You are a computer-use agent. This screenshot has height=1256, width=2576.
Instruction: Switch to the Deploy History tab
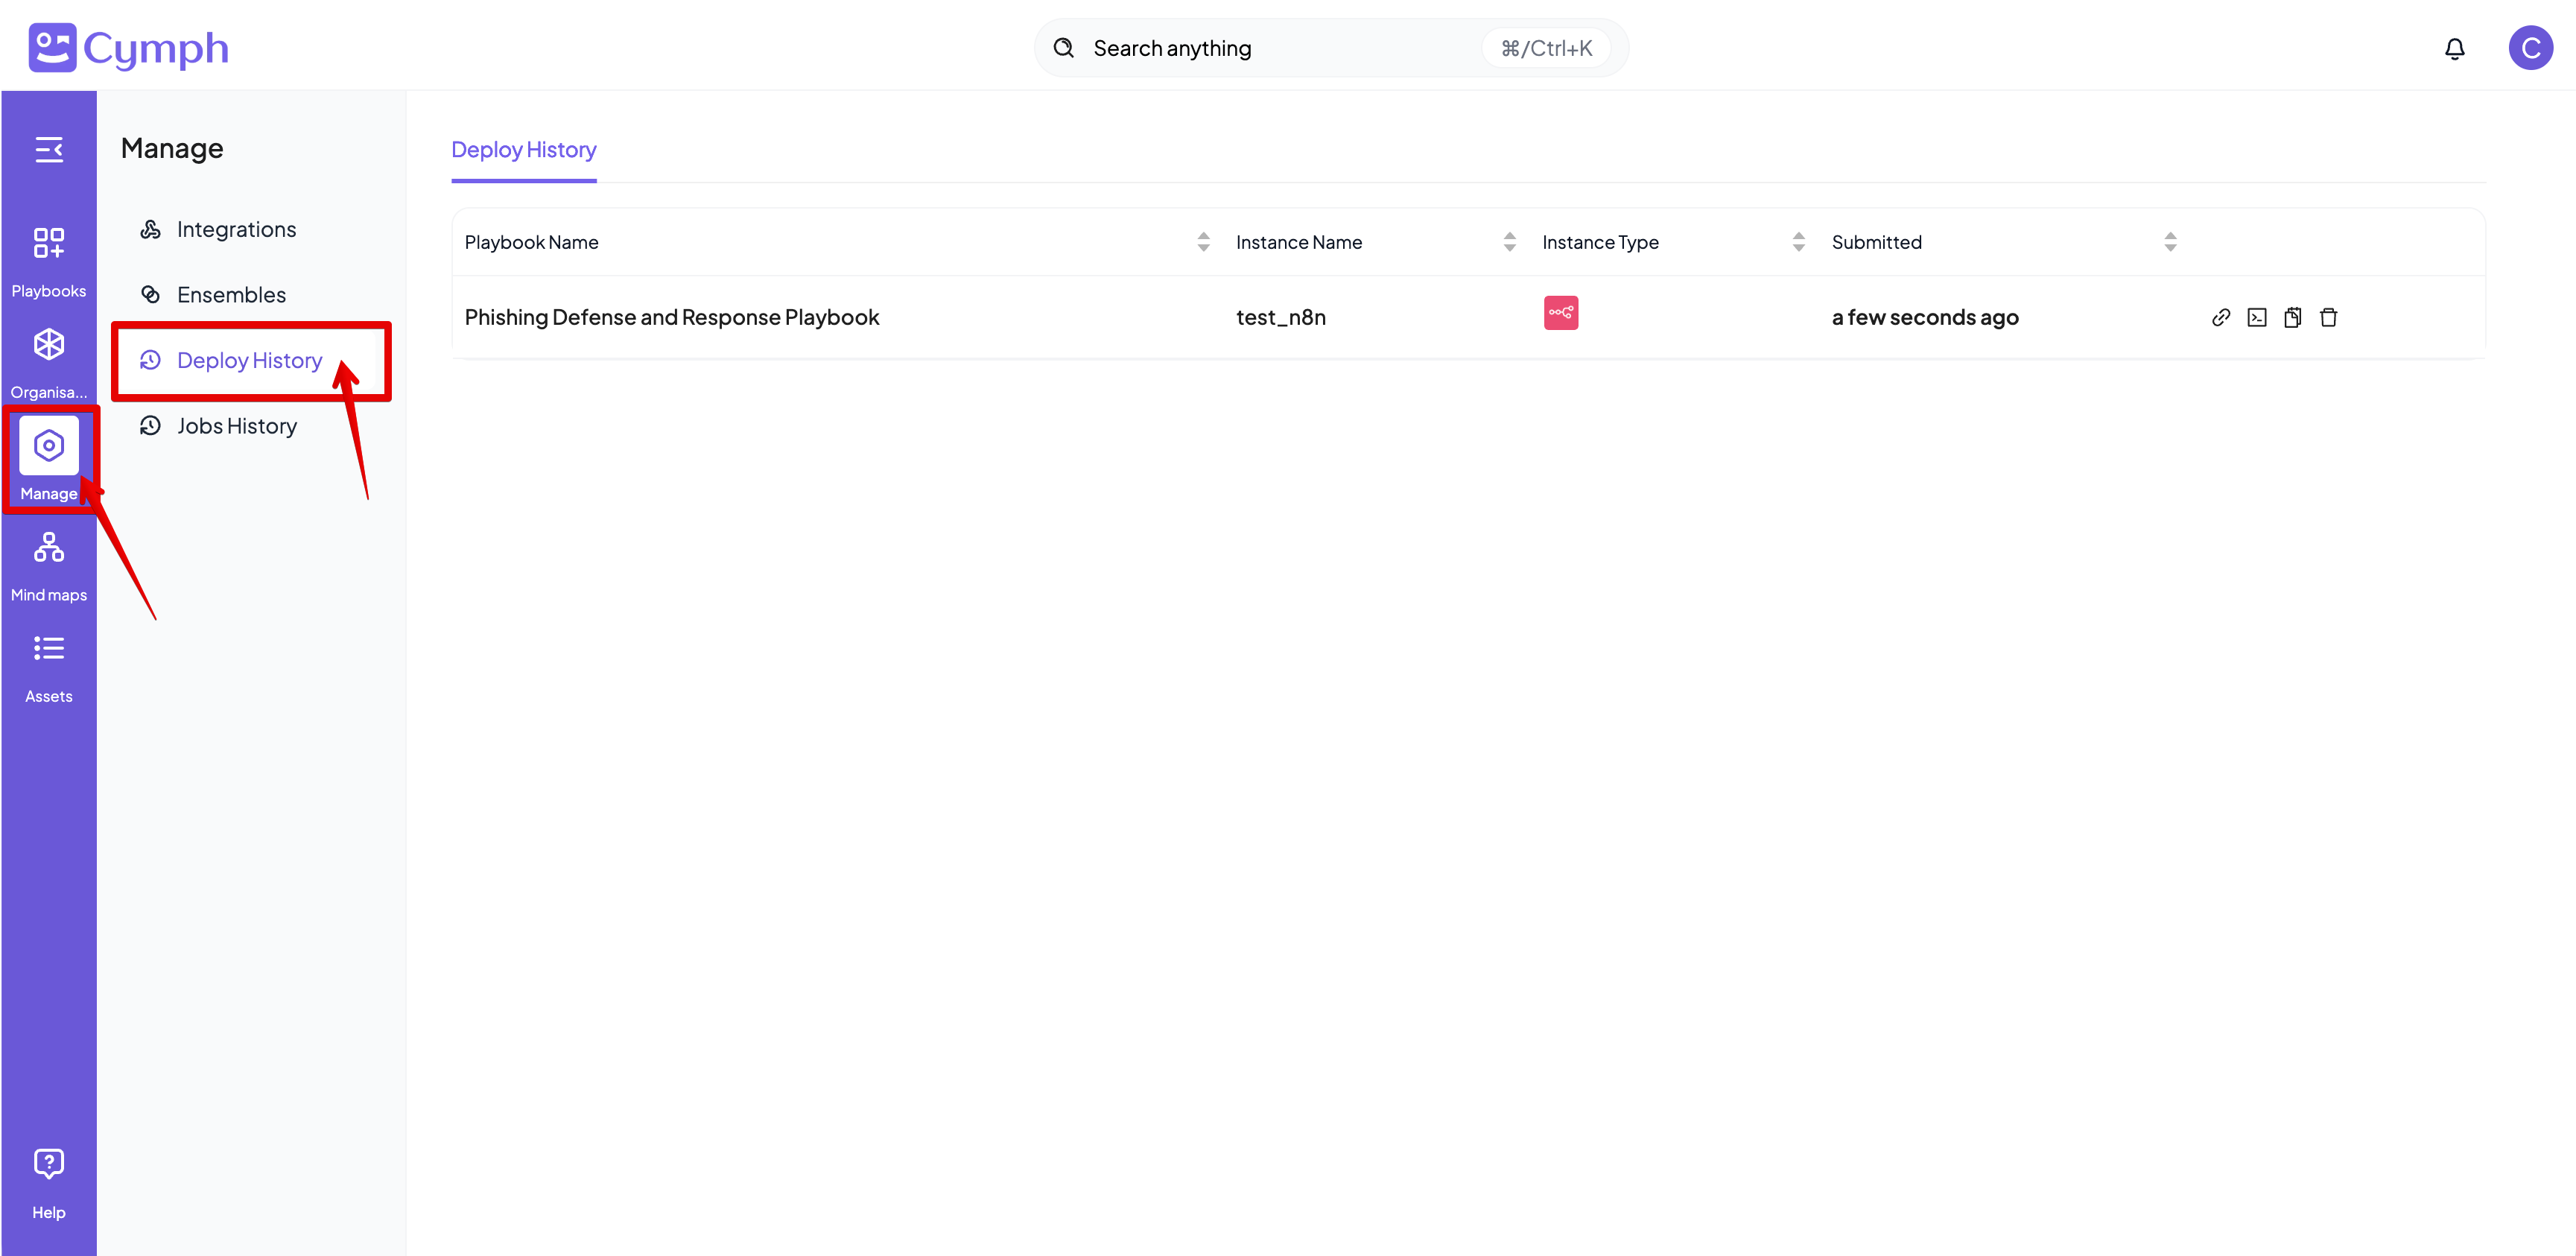click(x=523, y=150)
